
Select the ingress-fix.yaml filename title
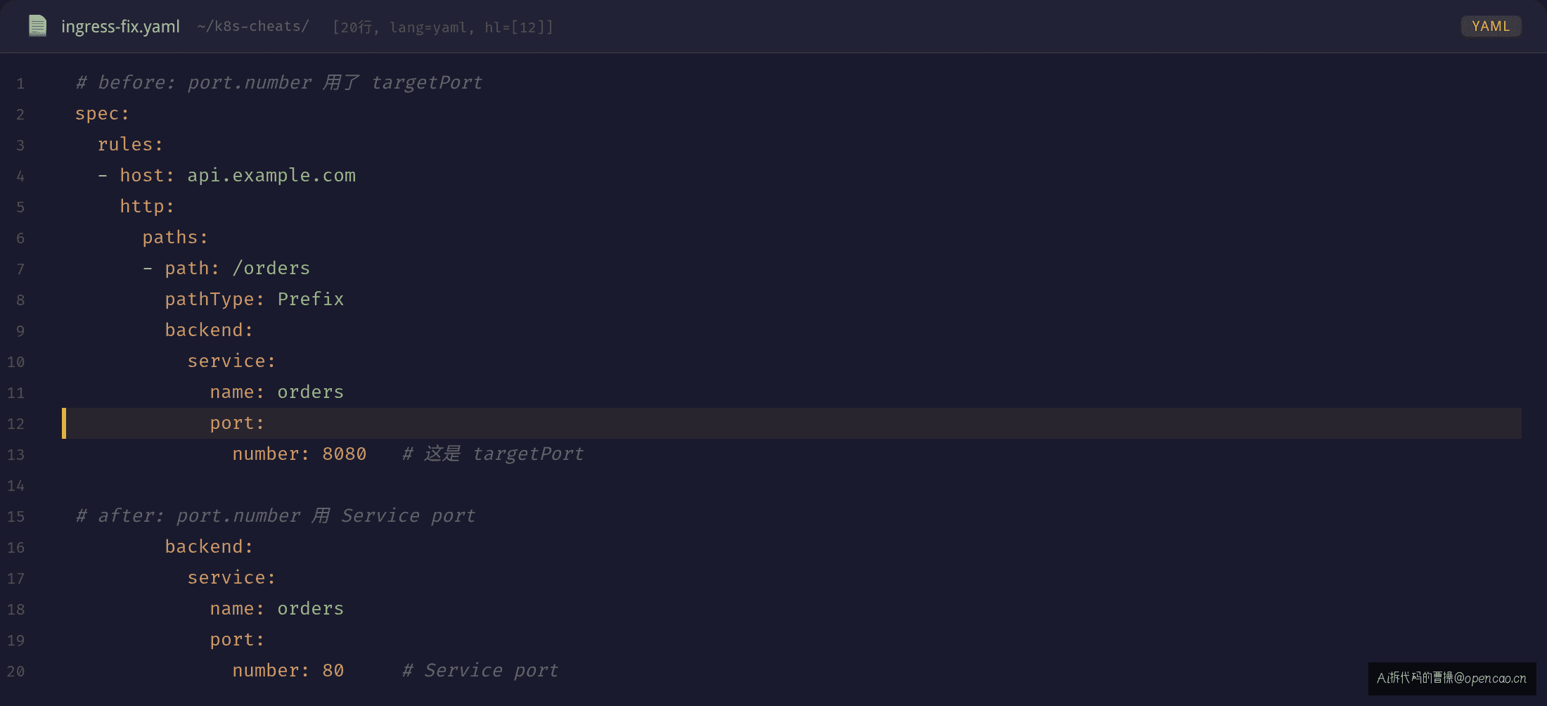tap(120, 27)
